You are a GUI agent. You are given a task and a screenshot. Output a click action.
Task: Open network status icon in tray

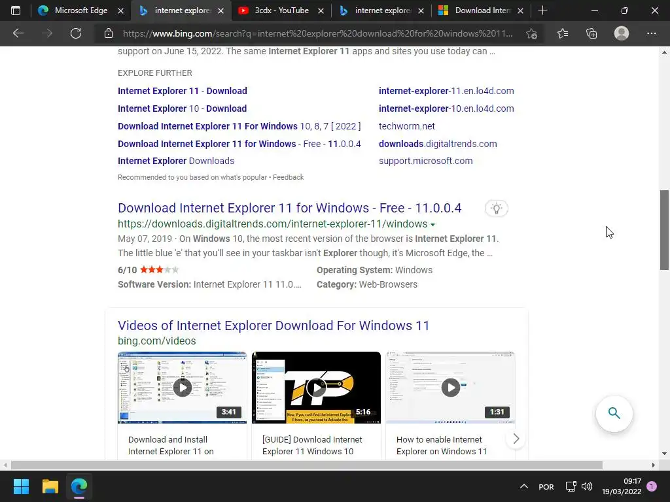(x=571, y=486)
